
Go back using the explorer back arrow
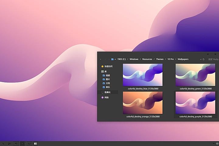click(x=100, y=59)
